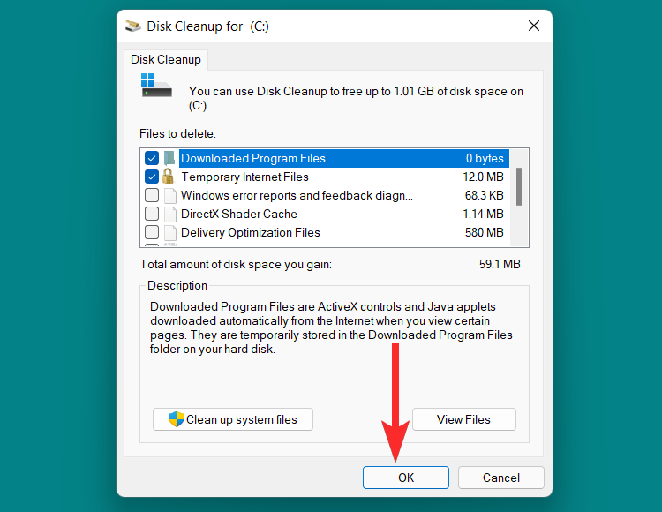Tick the Delivery Optimization Files checkbox
This screenshot has height=512, width=662.
[x=152, y=232]
